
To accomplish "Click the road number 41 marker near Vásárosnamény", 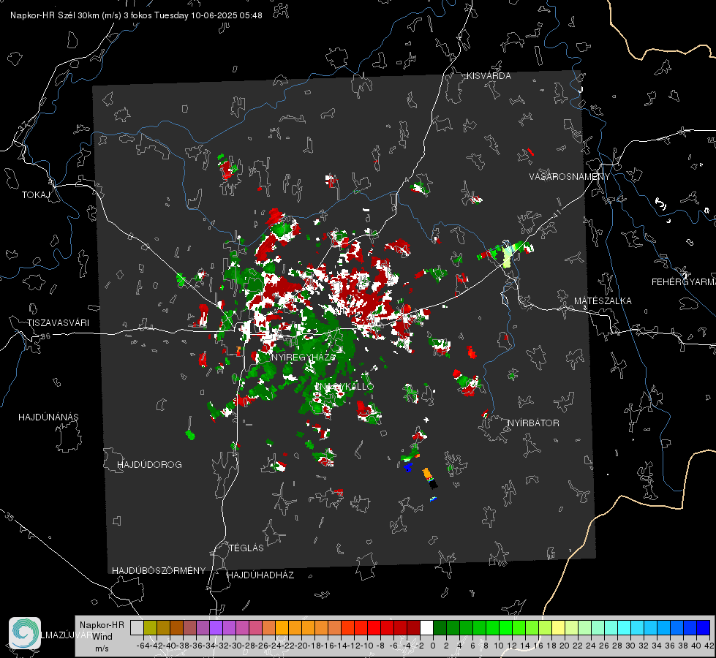I will click(556, 213).
